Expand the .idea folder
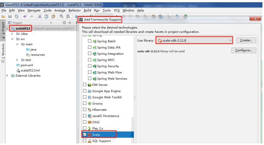The image size is (264, 145). point(12,34)
